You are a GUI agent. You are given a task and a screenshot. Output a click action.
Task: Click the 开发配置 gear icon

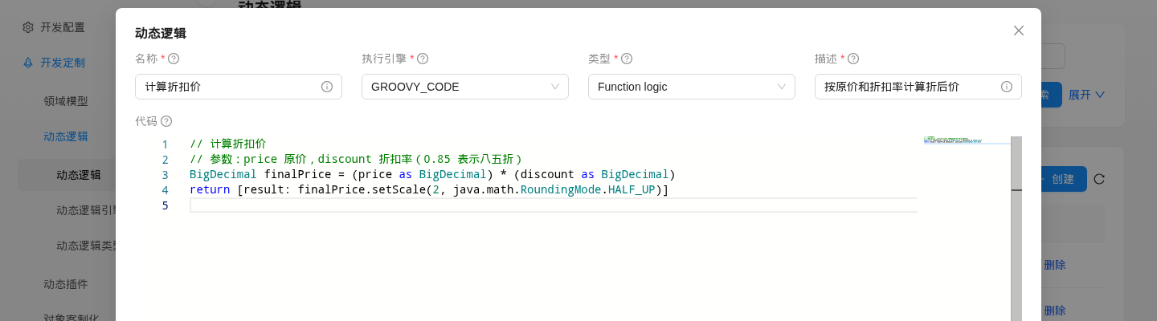(28, 27)
